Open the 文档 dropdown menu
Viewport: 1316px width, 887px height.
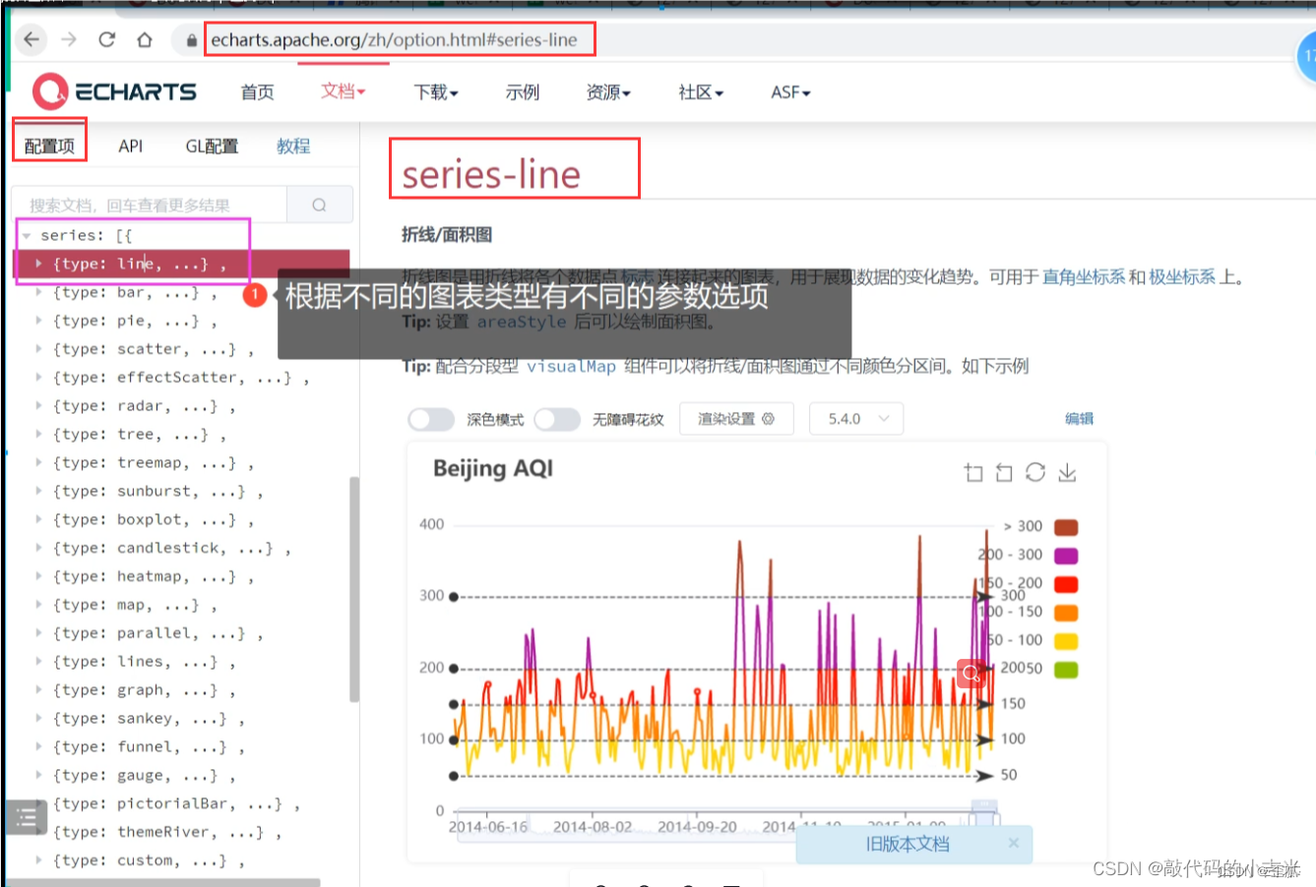tap(343, 91)
